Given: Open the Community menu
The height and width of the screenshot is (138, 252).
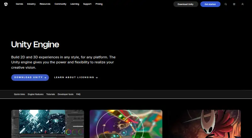Looking at the screenshot, I should (60, 4).
